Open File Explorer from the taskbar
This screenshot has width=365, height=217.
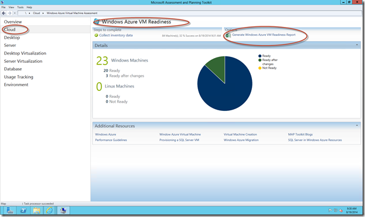tap(36, 211)
